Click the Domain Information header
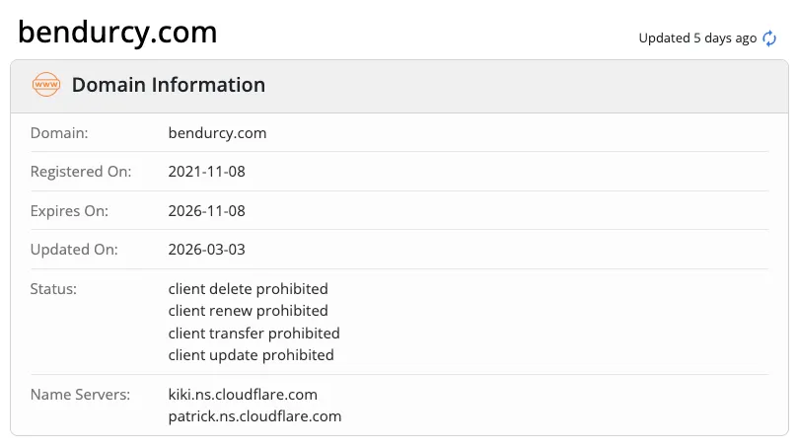Screen dimensions: 797x447 169,85
